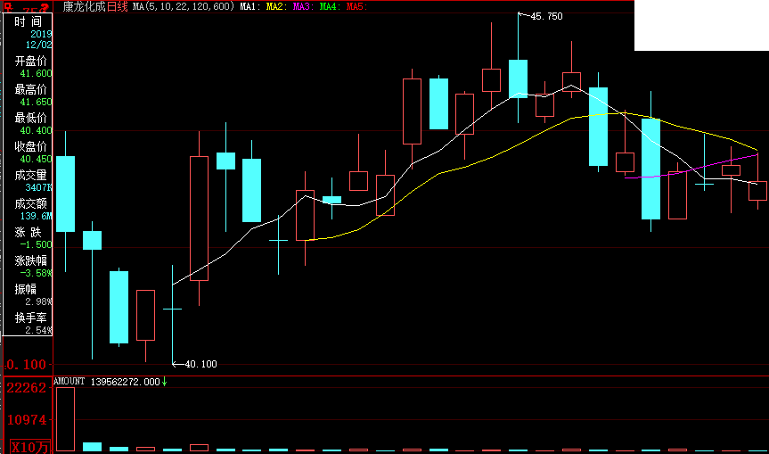Click the 成交额 label in info panel
Viewport: 769px width, 454px height.
30,203
